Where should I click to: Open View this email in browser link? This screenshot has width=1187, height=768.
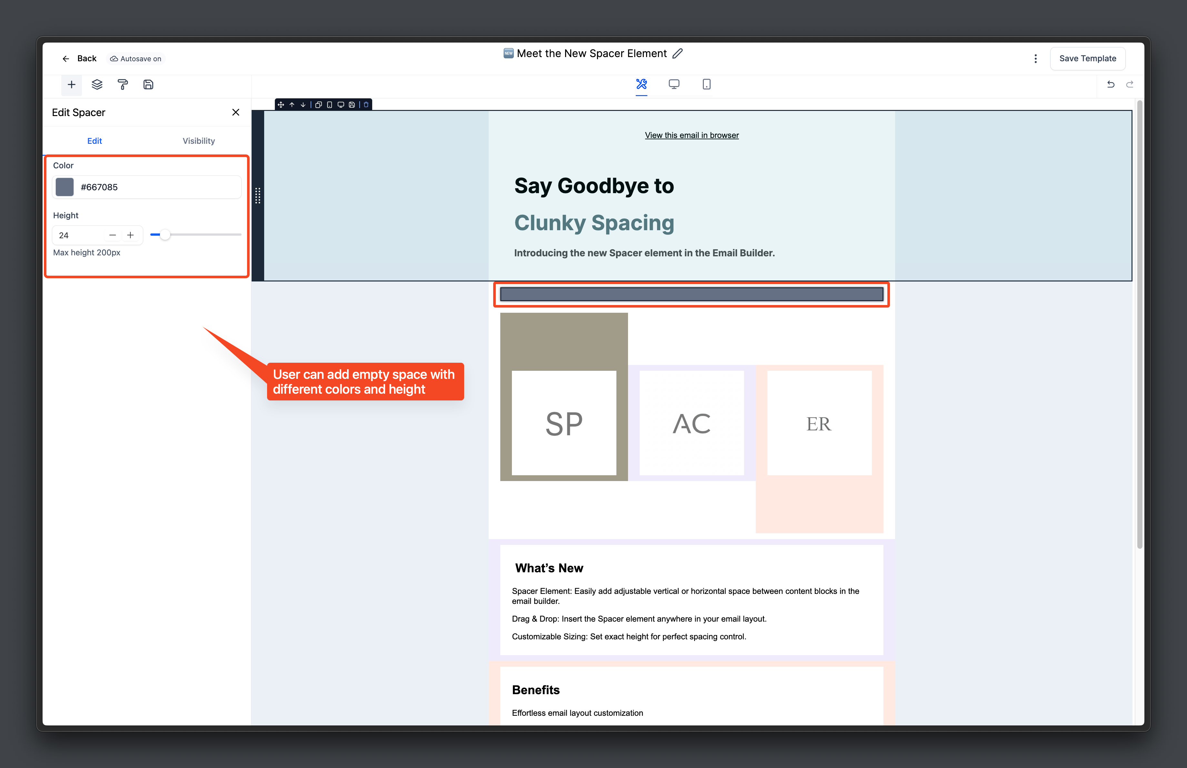coord(691,135)
